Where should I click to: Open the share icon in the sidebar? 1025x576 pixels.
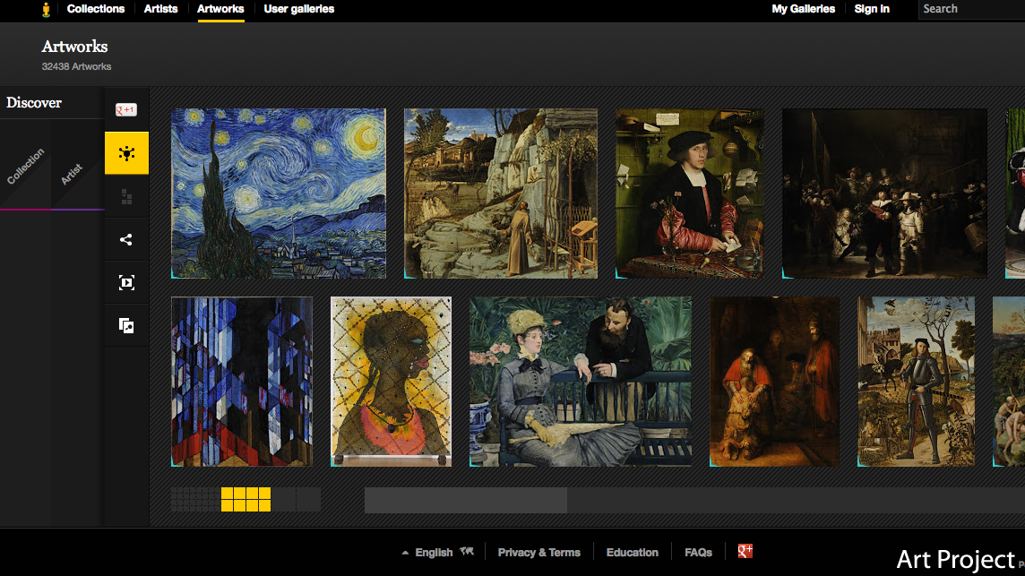point(127,239)
